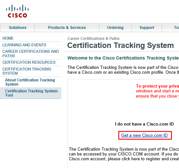Open the Products & Services tab

(67, 28)
